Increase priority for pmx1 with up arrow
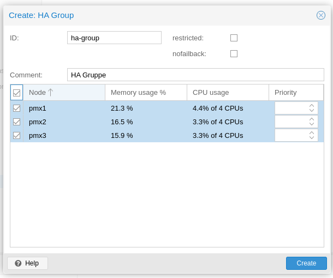 (312, 105)
